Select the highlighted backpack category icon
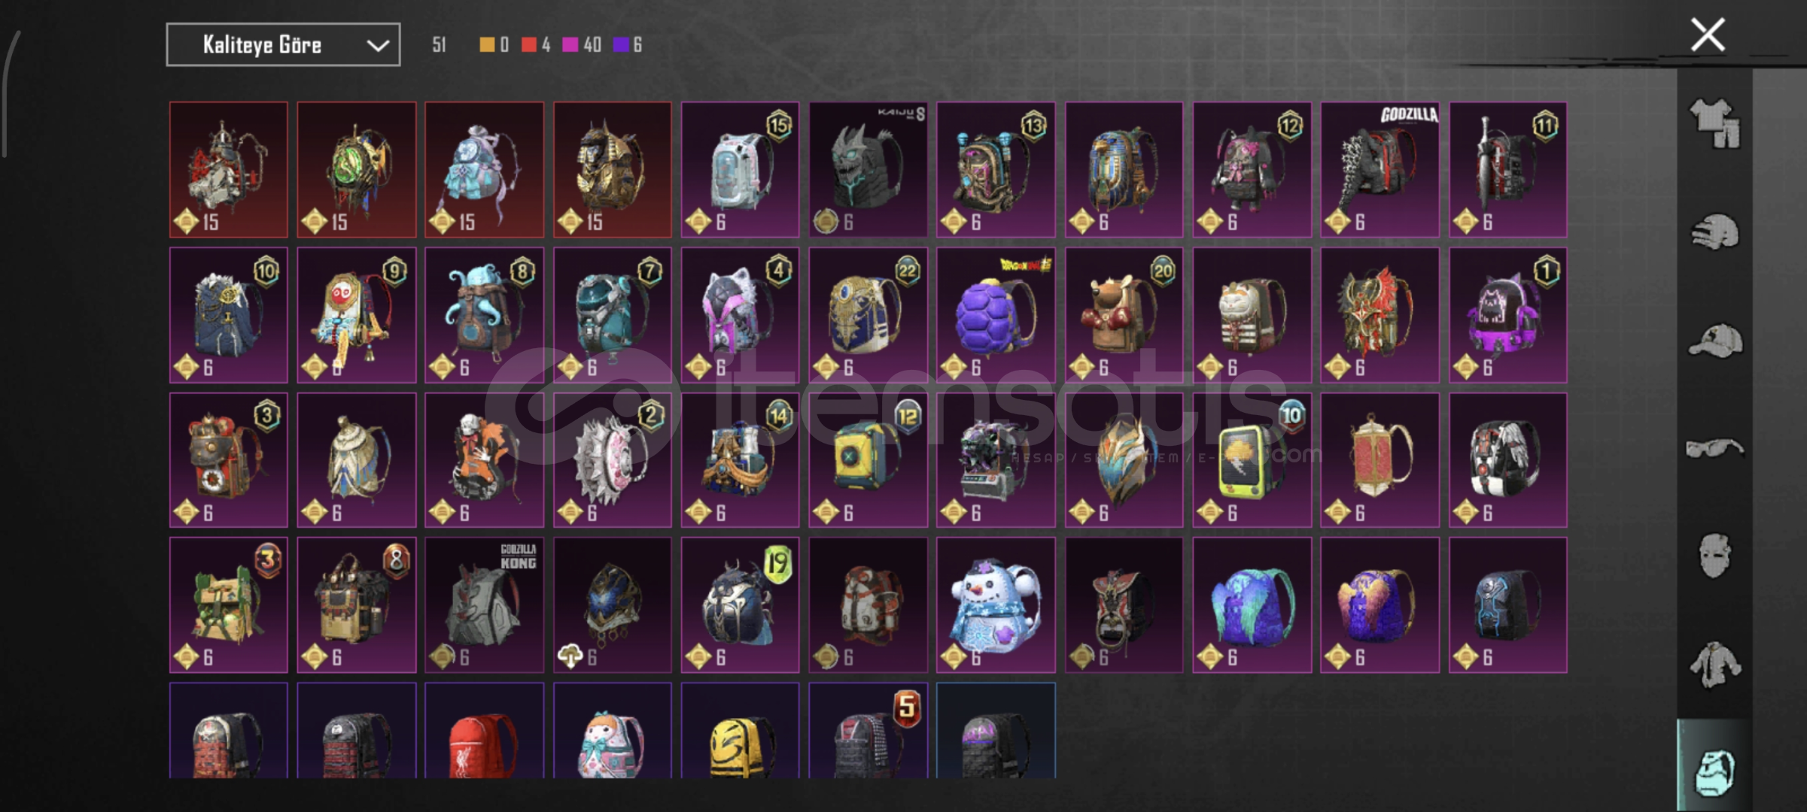Screen dimensions: 1807x812 pyautogui.click(x=1714, y=771)
